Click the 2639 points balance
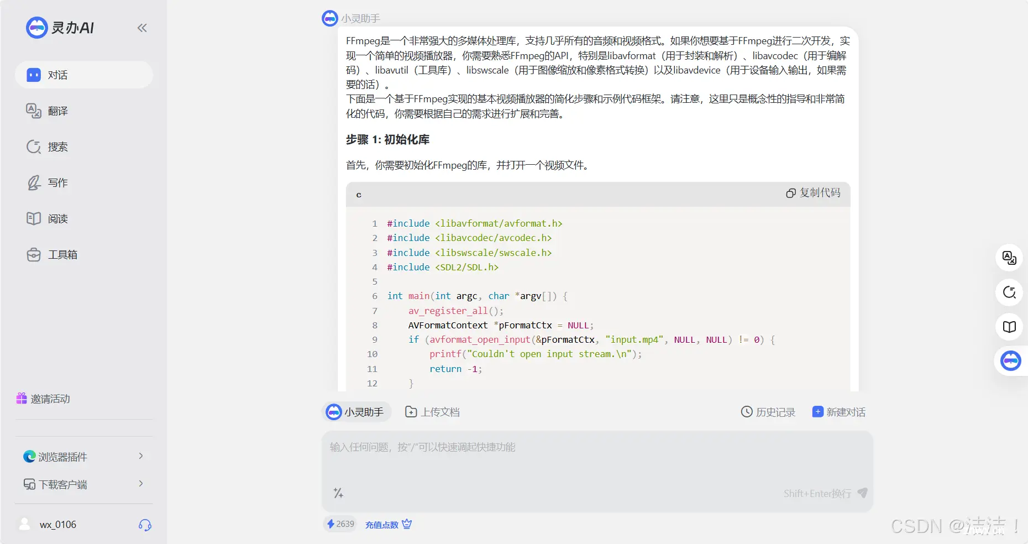 click(340, 524)
